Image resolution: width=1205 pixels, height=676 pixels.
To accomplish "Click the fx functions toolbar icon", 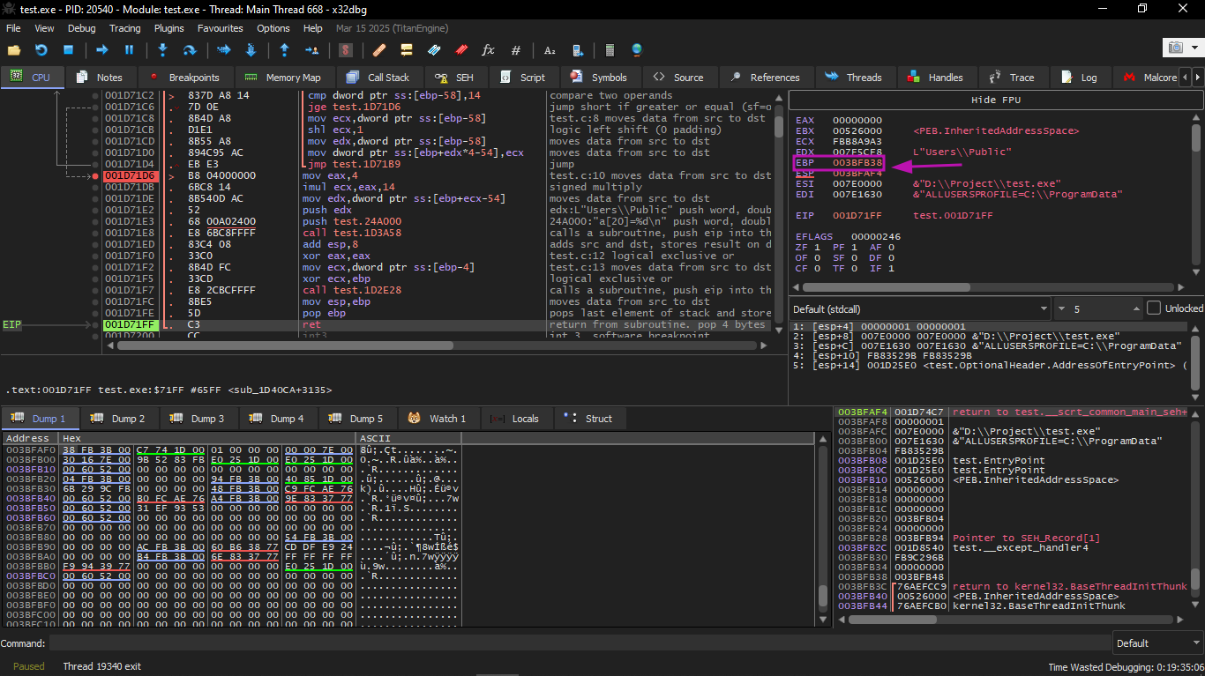I will point(488,50).
